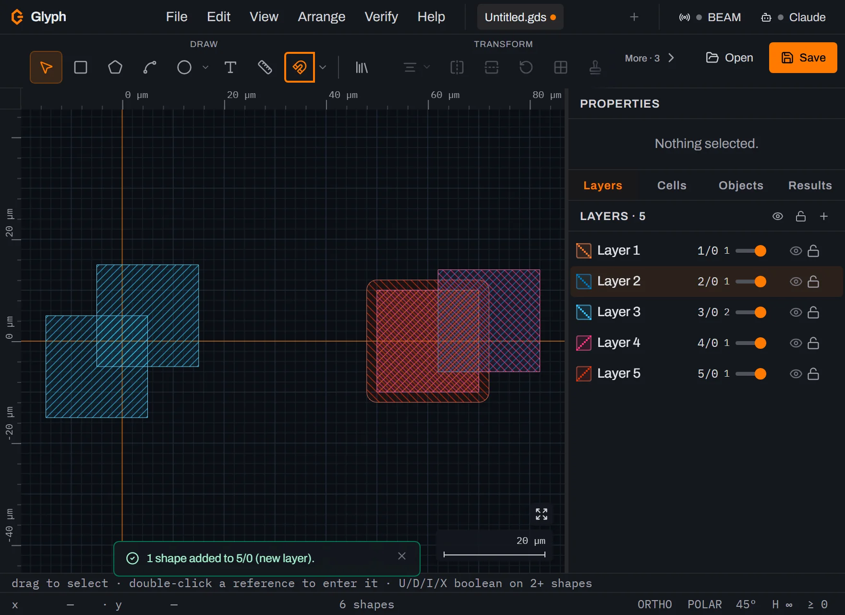The height and width of the screenshot is (615, 845).
Task: Activate the text tool
Action: point(230,67)
